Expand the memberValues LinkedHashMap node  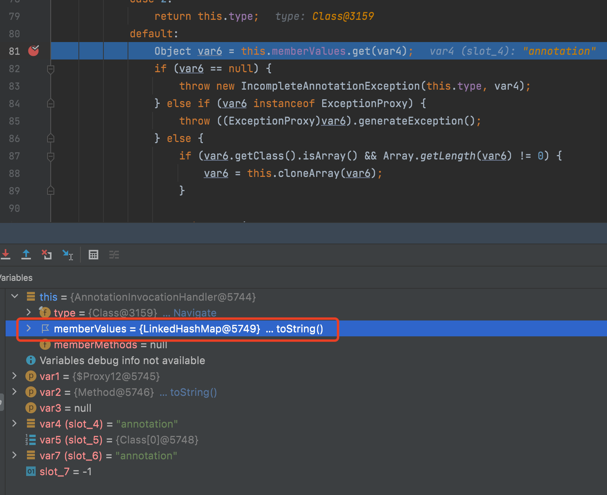click(29, 328)
